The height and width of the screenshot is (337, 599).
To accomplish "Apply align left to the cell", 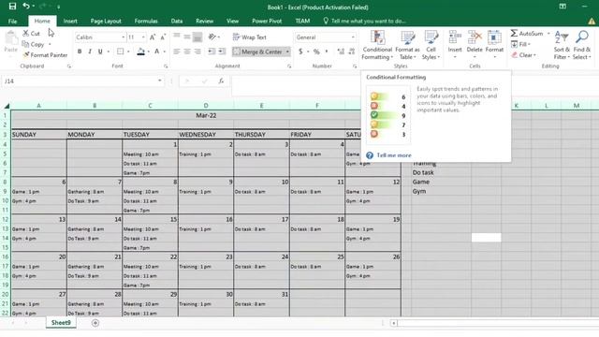I will pos(177,51).
